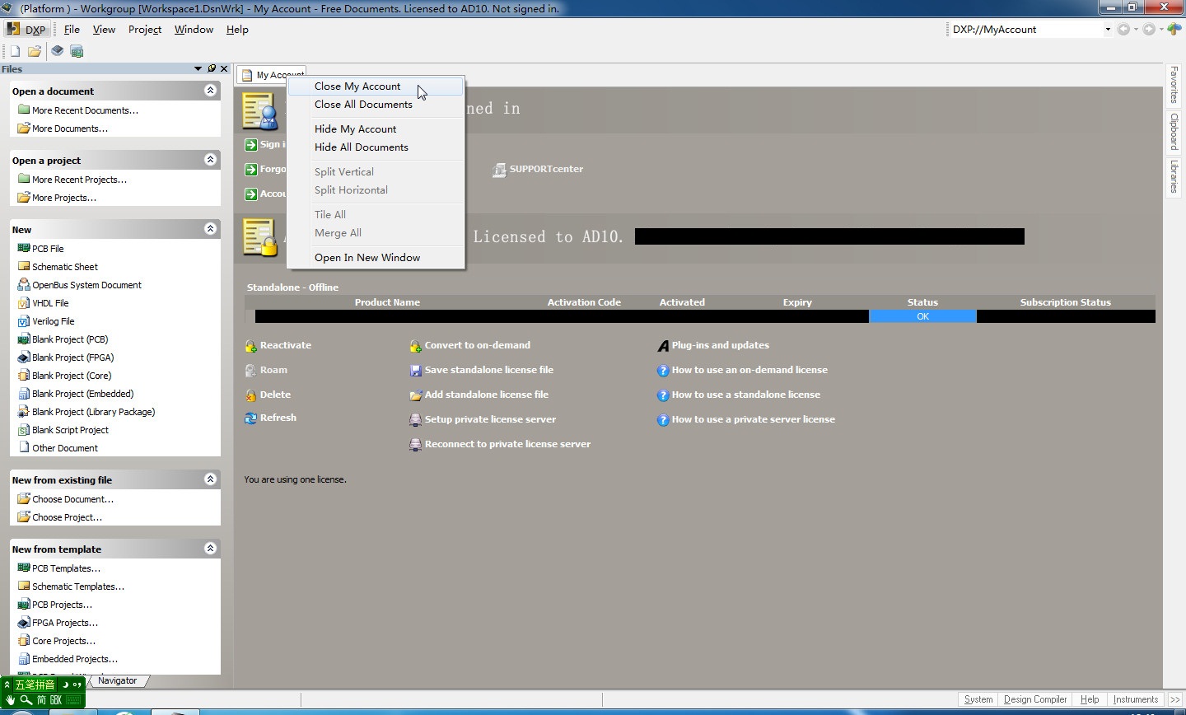1186x715 pixels.
Task: Click the Plug-ins and updates icon
Action: click(x=663, y=346)
